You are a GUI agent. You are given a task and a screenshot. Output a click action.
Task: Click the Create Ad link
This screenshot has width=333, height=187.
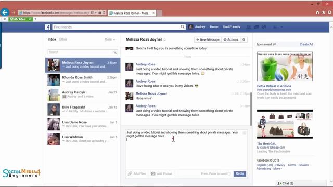(x=306, y=44)
